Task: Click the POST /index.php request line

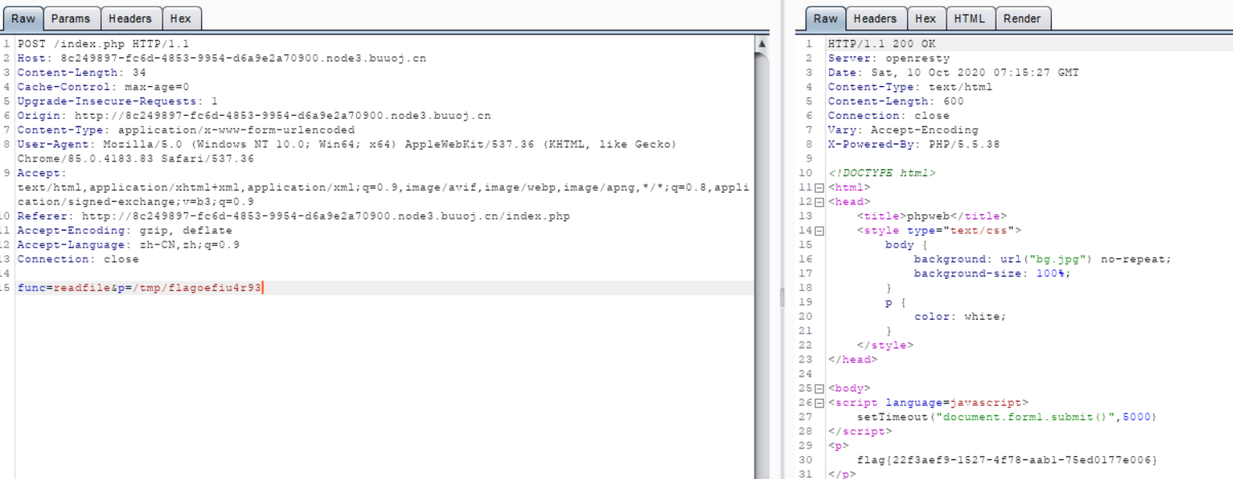Action: click(x=103, y=43)
